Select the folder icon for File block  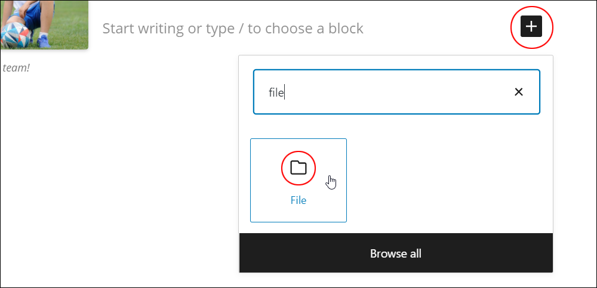pos(298,168)
